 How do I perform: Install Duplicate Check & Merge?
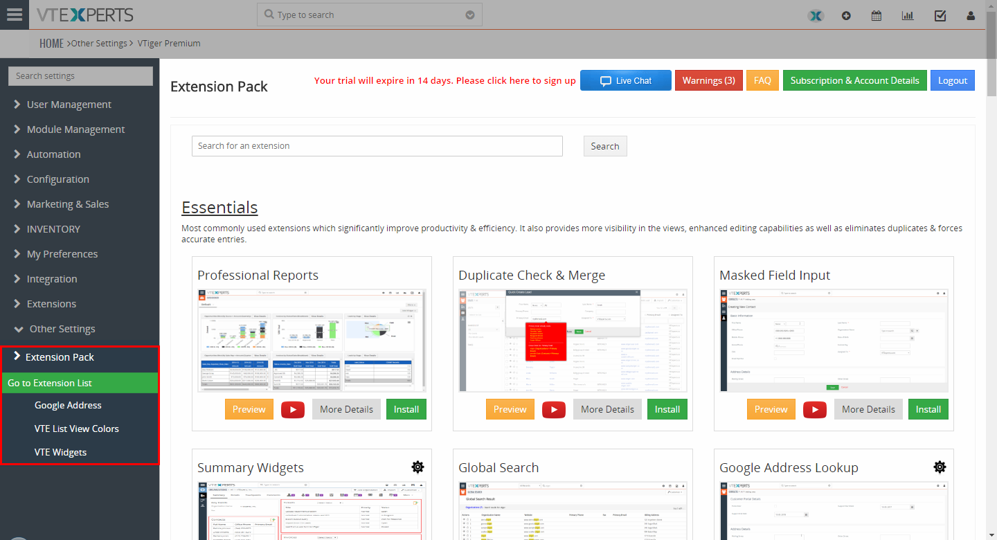pyautogui.click(x=667, y=409)
